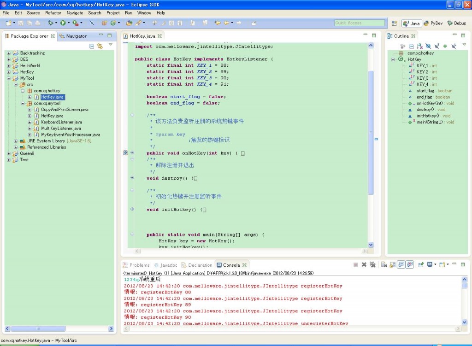
Task: Click the Debug bug icon in the toolbar
Action: click(x=51, y=23)
